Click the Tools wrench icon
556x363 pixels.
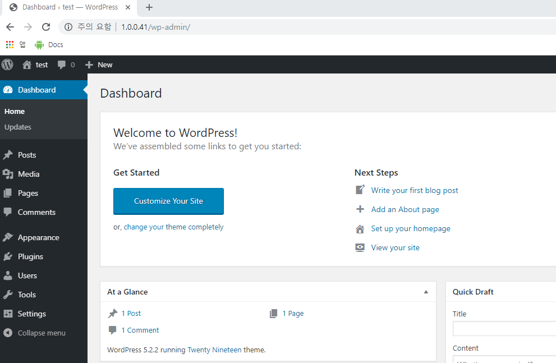[8, 295]
